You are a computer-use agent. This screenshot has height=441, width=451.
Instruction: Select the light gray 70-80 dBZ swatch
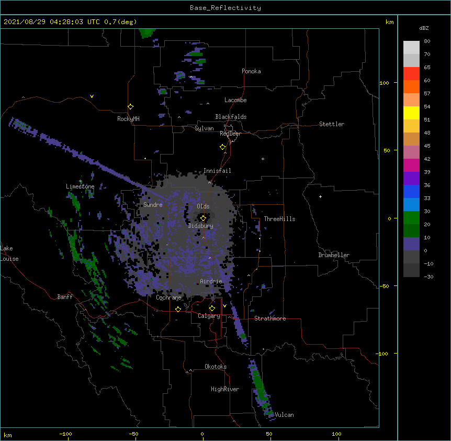pos(411,48)
